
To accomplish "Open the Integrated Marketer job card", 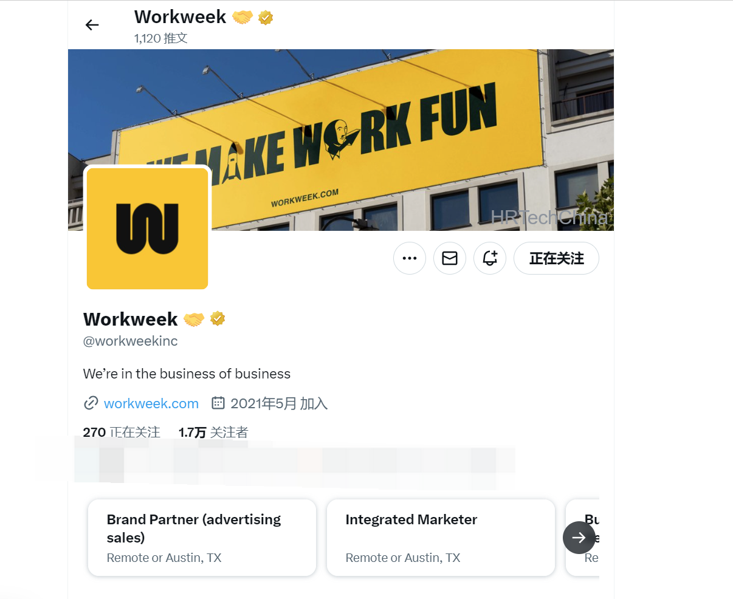I will [441, 538].
